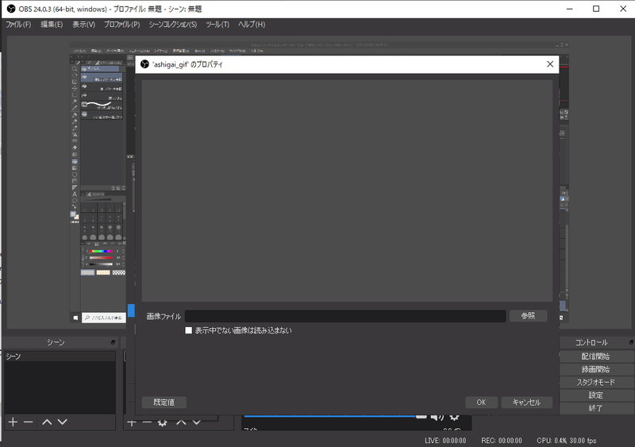
Task: Remove the source with the minus icon
Action: 147,422
